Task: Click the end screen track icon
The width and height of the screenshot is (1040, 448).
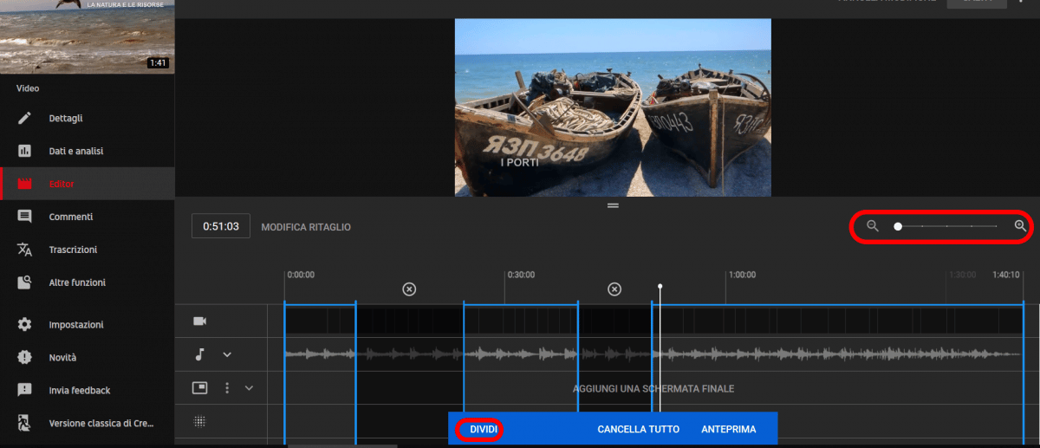Action: click(200, 388)
